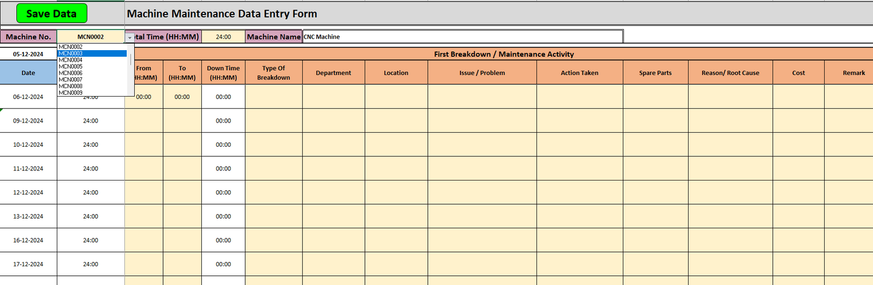Select the Total Time 24:00 header value
The image size is (873, 285).
click(x=223, y=37)
